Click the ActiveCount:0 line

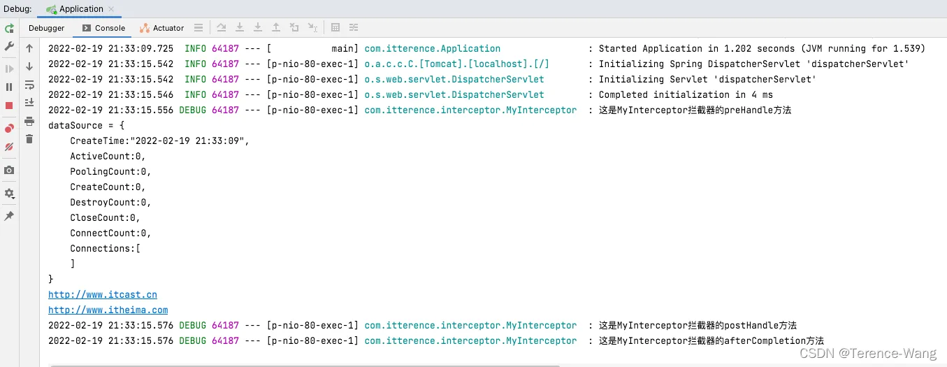pyautogui.click(x=108, y=157)
